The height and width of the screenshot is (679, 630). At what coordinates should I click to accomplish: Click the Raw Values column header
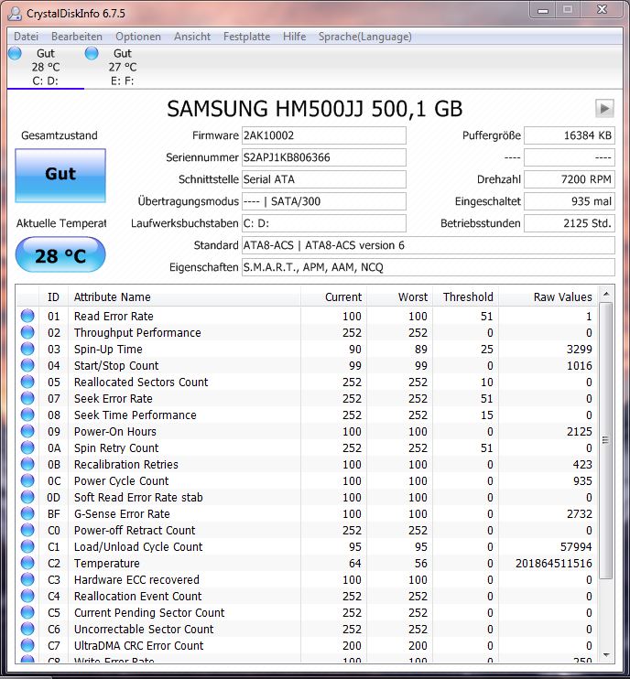coord(549,297)
